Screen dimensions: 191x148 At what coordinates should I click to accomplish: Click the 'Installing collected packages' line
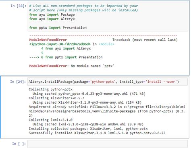click(x=88, y=129)
